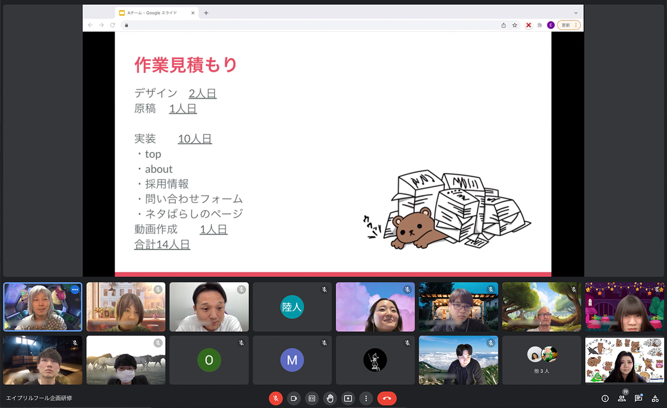Screen dimensions: 667x408
Task: Select the tile with the bear sticker background
Action: click(x=625, y=360)
